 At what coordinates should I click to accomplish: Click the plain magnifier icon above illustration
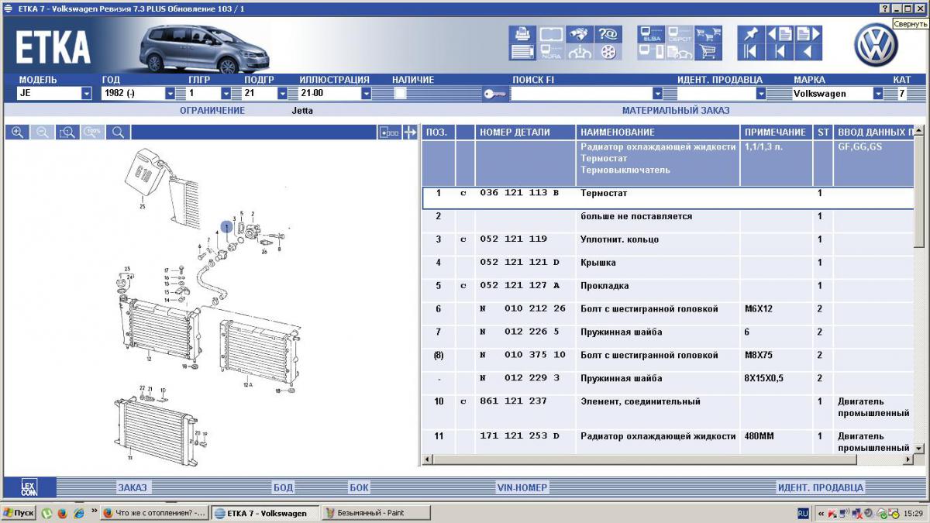click(x=118, y=132)
